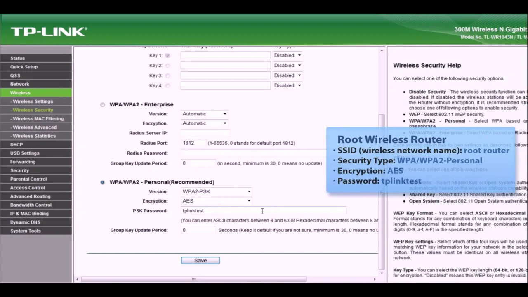Open System Tools menu
Image resolution: width=528 pixels, height=297 pixels.
[x=36, y=231]
